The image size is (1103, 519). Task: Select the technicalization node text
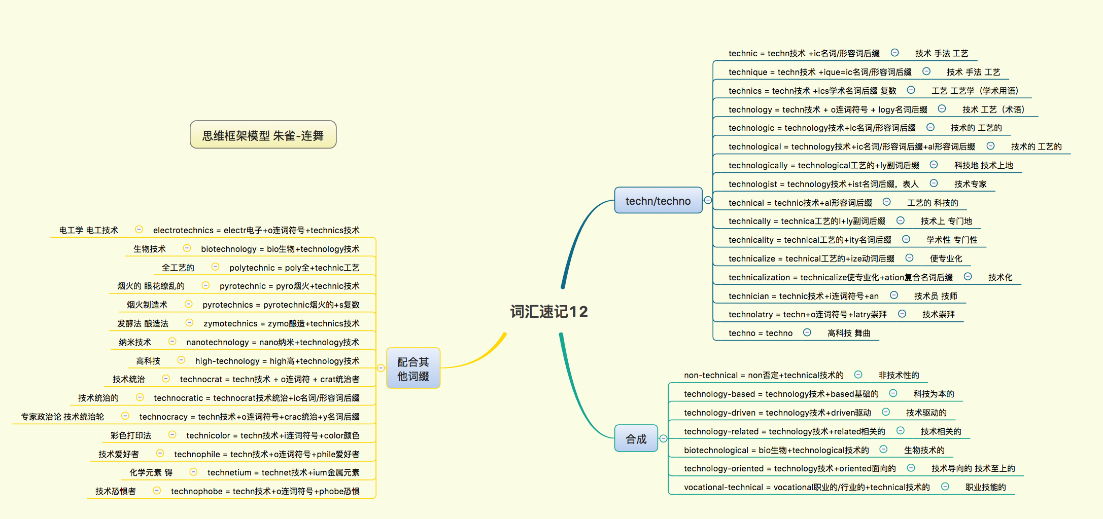point(840,277)
